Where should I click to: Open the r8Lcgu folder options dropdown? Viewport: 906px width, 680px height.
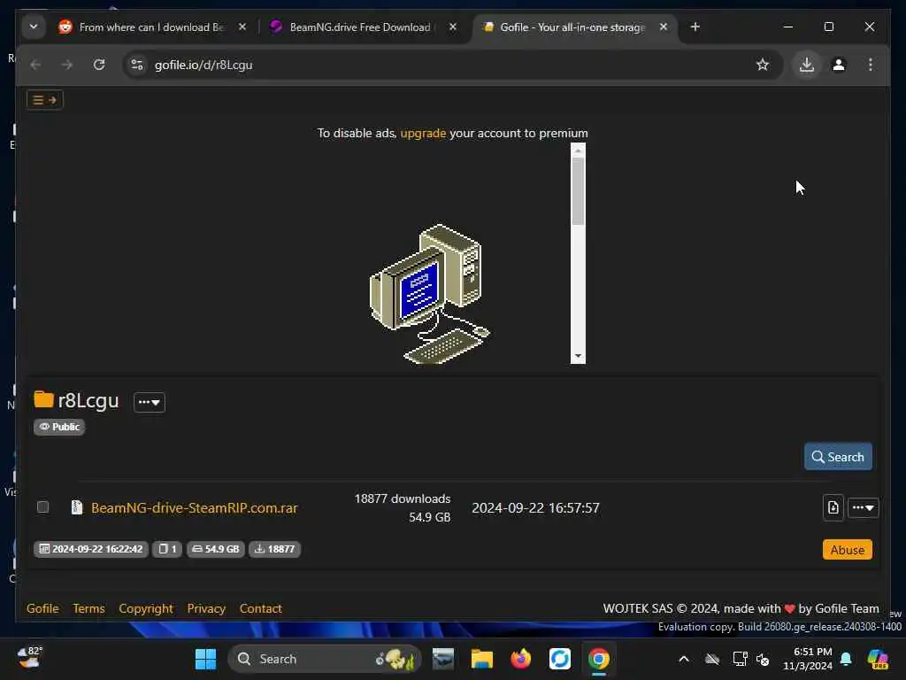click(149, 402)
